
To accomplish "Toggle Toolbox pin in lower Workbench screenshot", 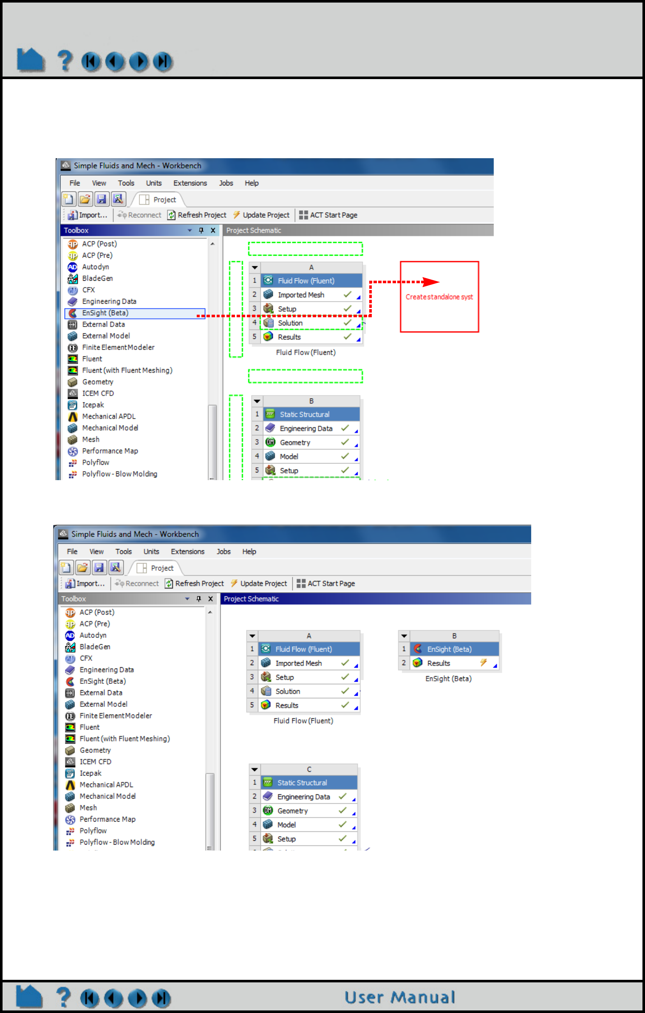I will click(198, 598).
